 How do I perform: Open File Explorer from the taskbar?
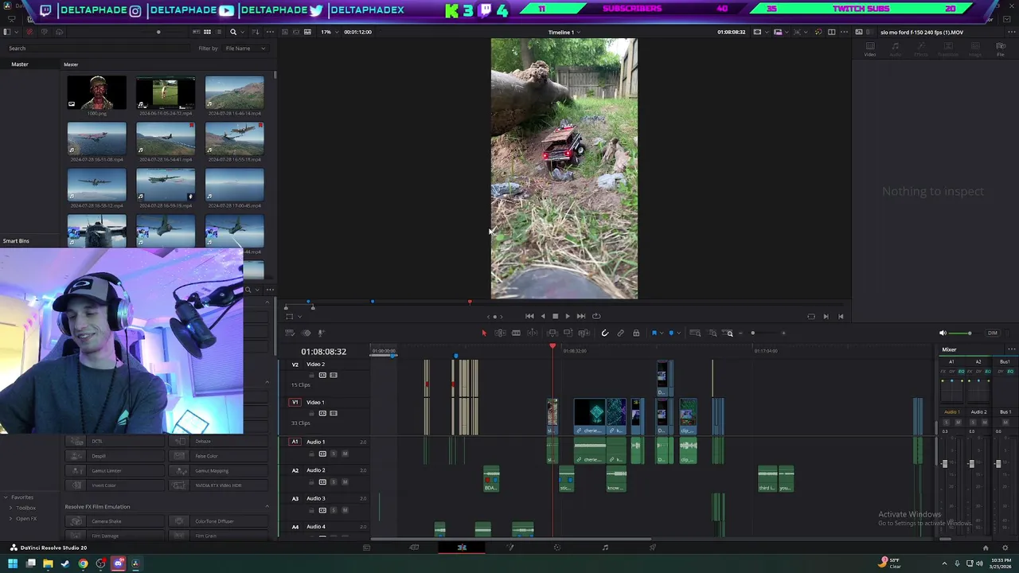click(48, 564)
